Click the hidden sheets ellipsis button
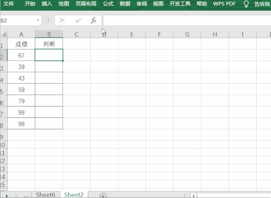271x198 pixels. (x=26, y=195)
